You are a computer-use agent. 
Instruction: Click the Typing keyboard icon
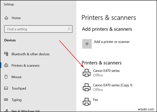coord(6,100)
